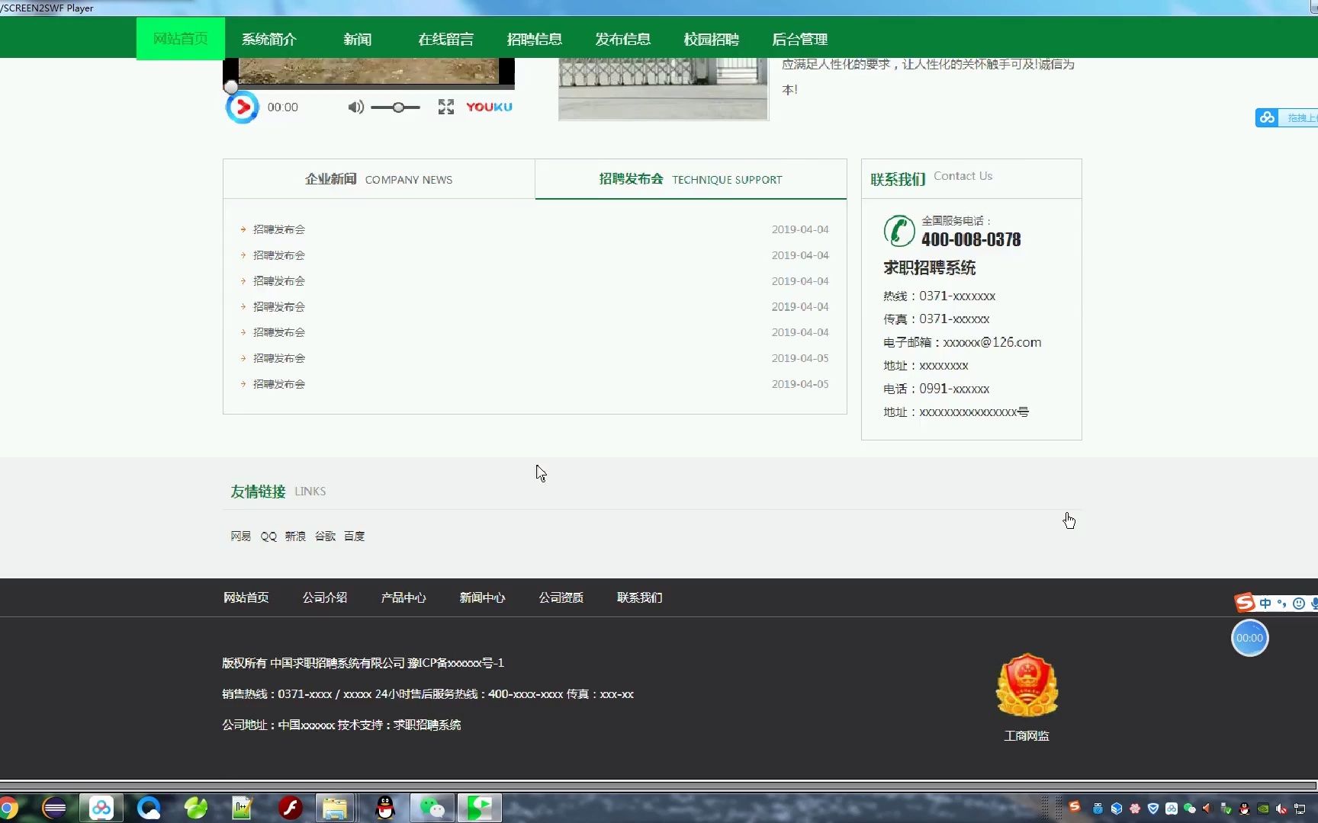The image size is (1318, 823).
Task: Click the 新浪 friendly link
Action: [295, 536]
